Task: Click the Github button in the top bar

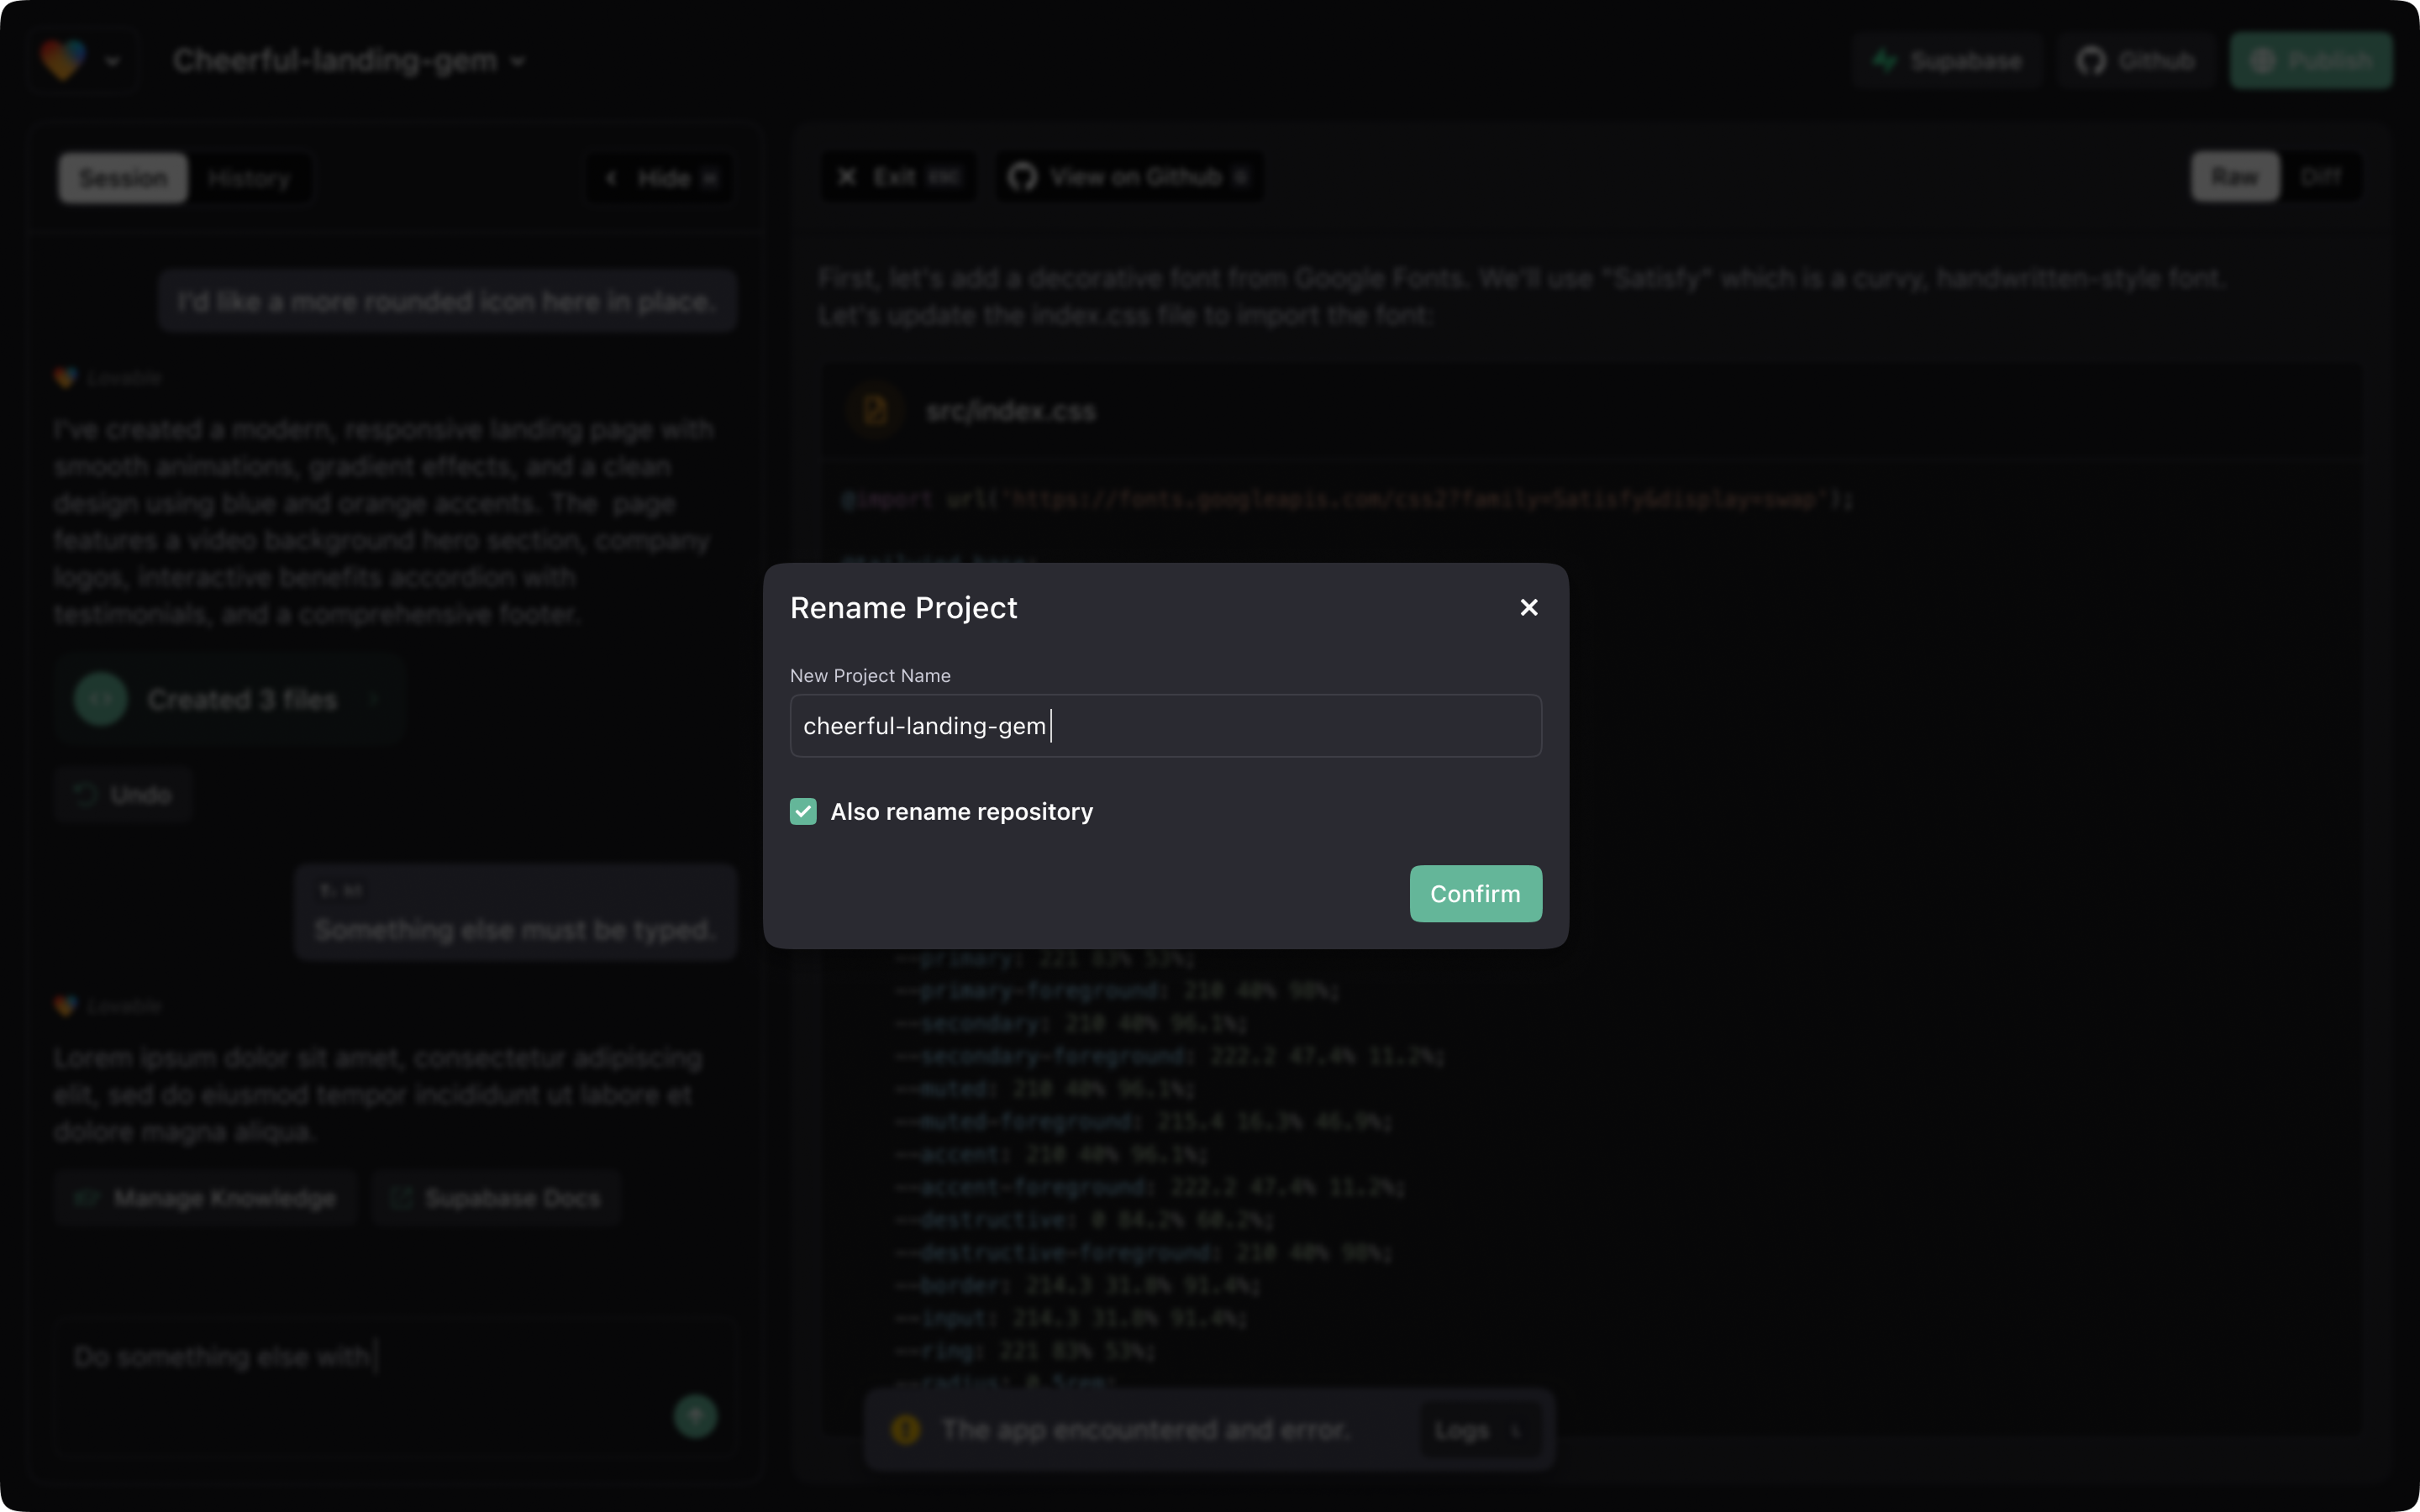Action: tap(2137, 61)
